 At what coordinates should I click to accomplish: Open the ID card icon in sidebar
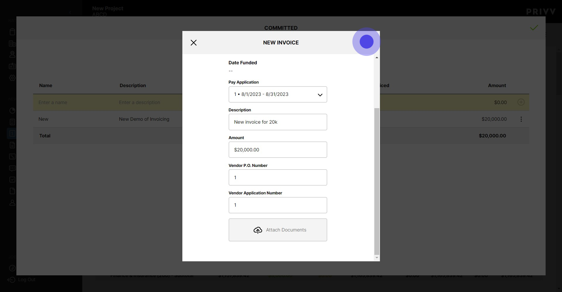pos(12,66)
